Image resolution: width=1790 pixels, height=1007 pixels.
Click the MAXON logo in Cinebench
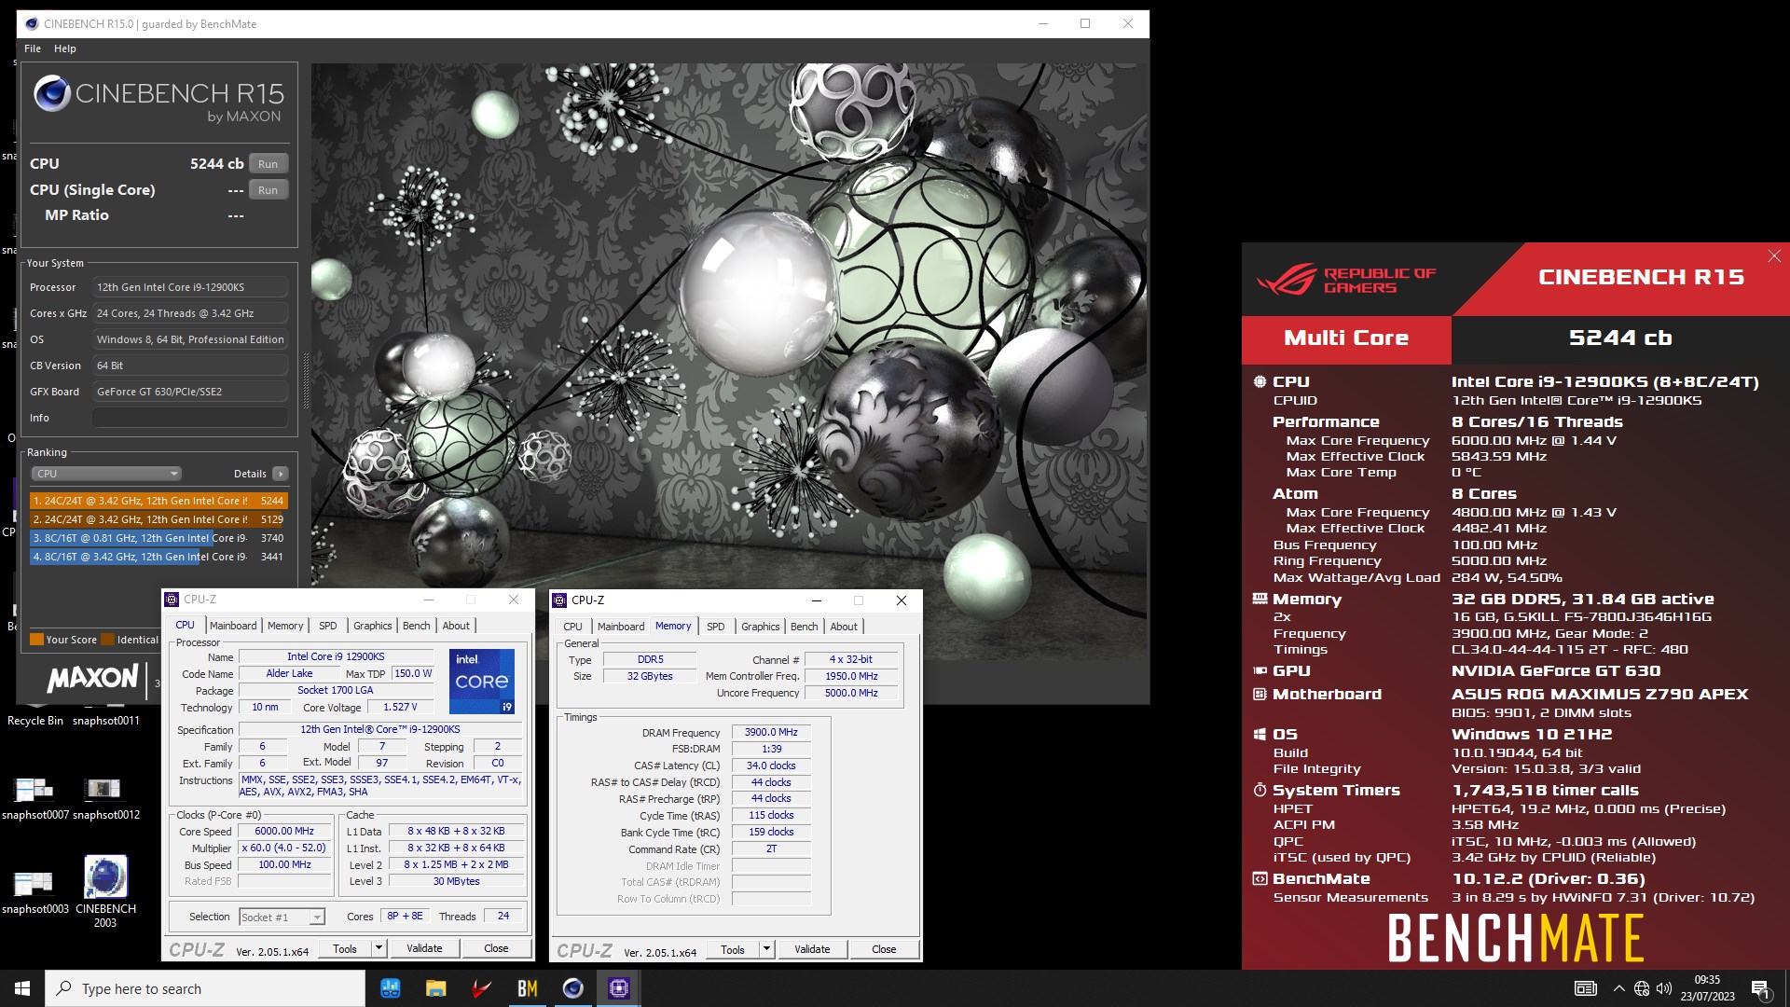[x=93, y=678]
